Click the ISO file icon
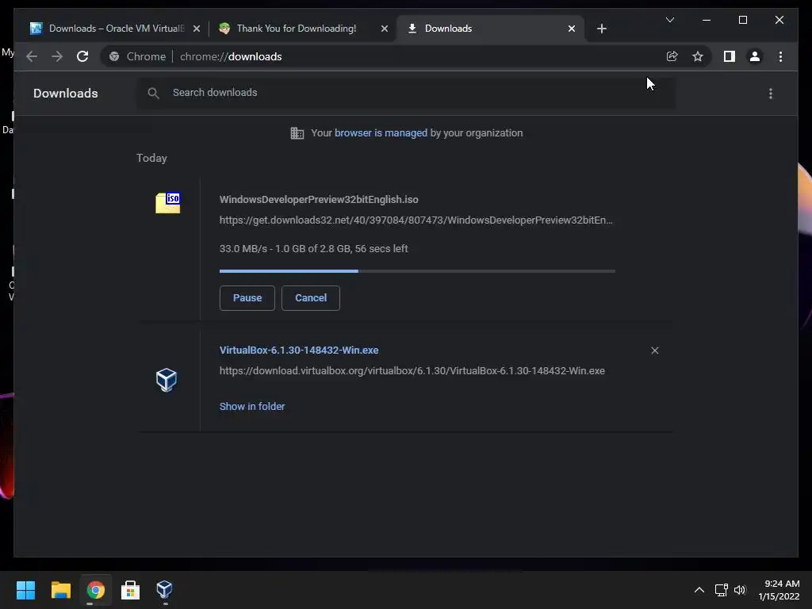This screenshot has width=812, height=609. [168, 202]
